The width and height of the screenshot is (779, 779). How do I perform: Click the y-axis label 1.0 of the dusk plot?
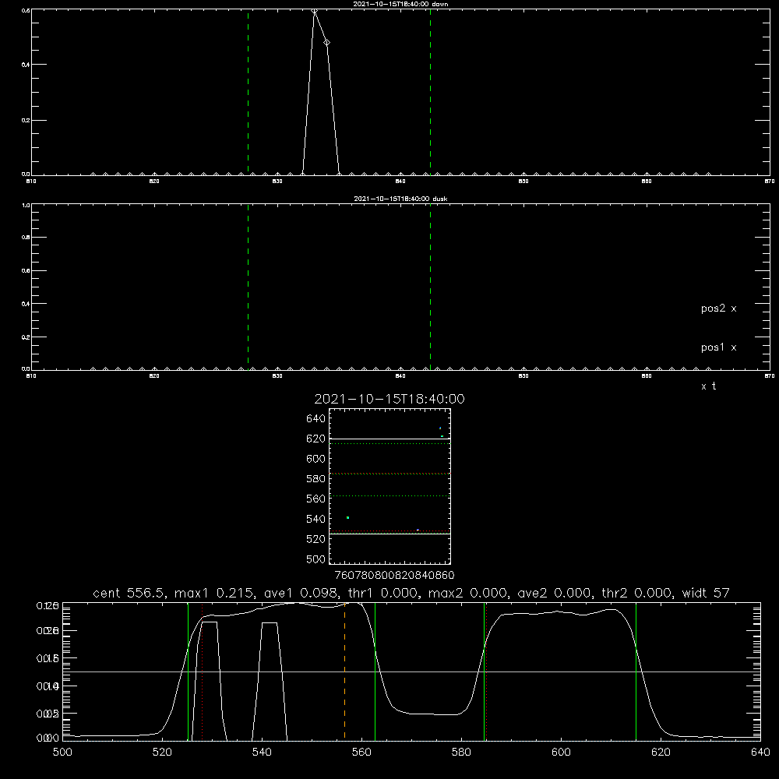coord(26,205)
